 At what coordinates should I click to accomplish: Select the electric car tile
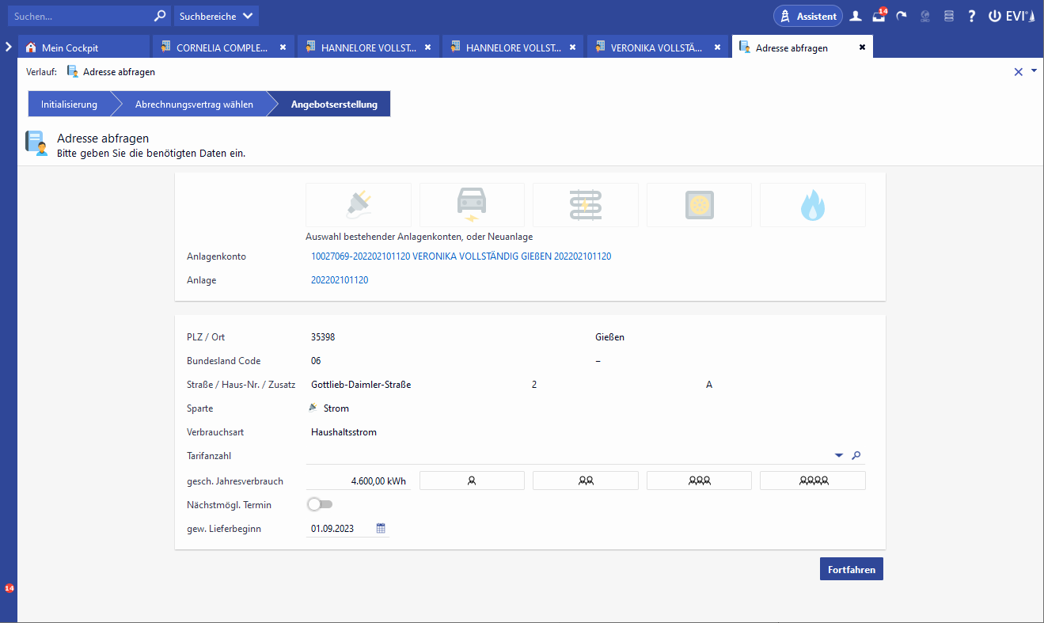click(x=472, y=205)
